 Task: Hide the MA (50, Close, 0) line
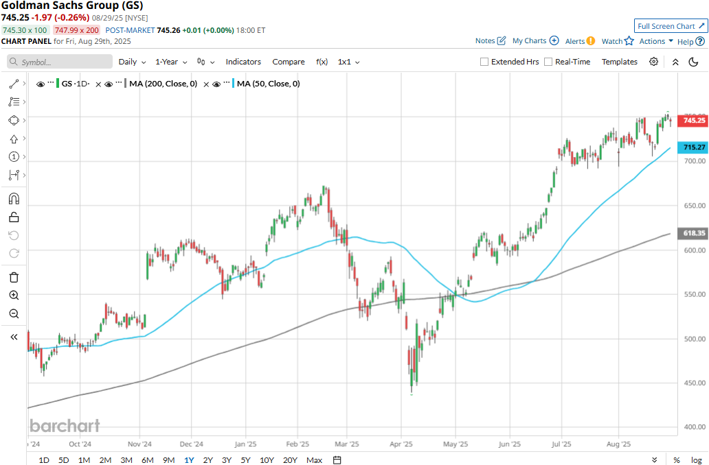click(216, 84)
